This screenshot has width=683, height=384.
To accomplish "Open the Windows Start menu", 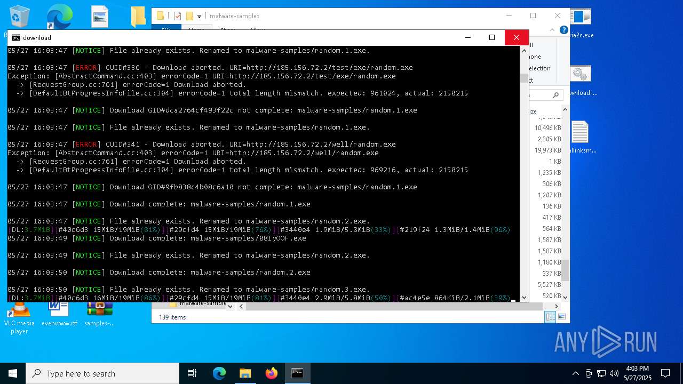I will coord(13,373).
